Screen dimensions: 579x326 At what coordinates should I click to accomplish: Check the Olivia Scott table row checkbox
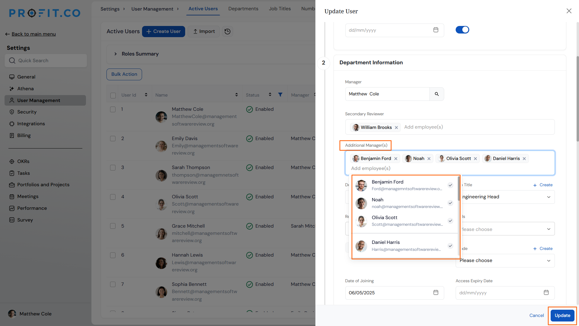coord(113,197)
